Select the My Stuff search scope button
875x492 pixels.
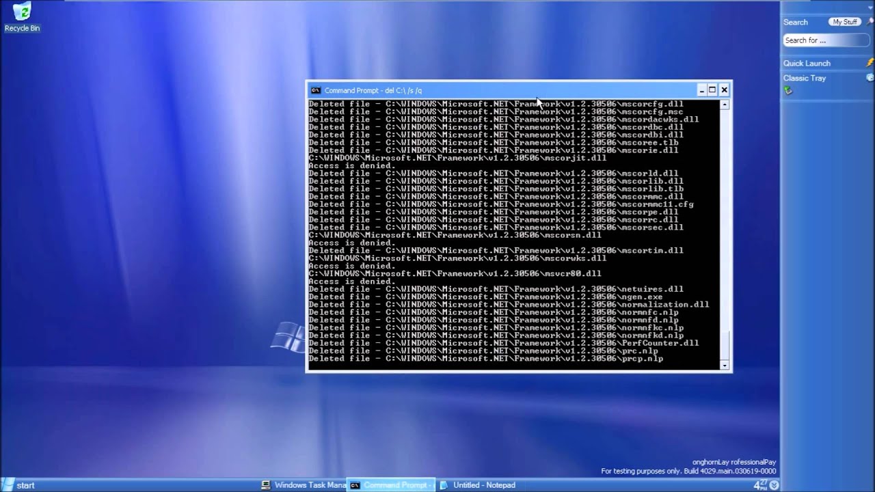[845, 21]
